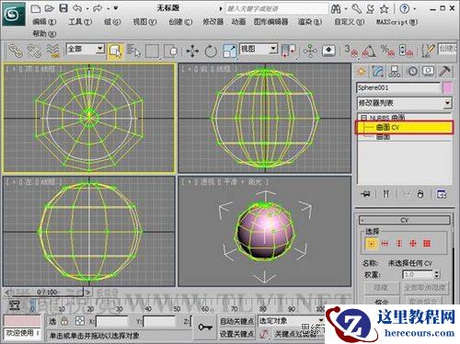The image size is (460, 344).
Task: Select All CVs selection icon
Action: pos(427,244)
